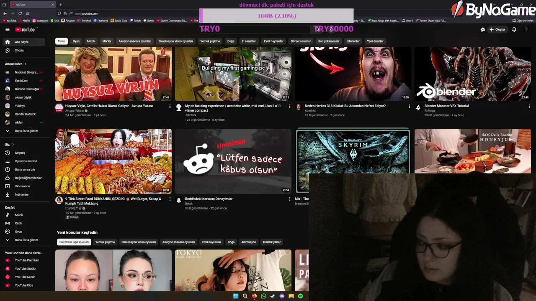This screenshot has height=301, width=536.
Task: Play Huysuz Virjin video thumbnail
Action: (x=113, y=74)
